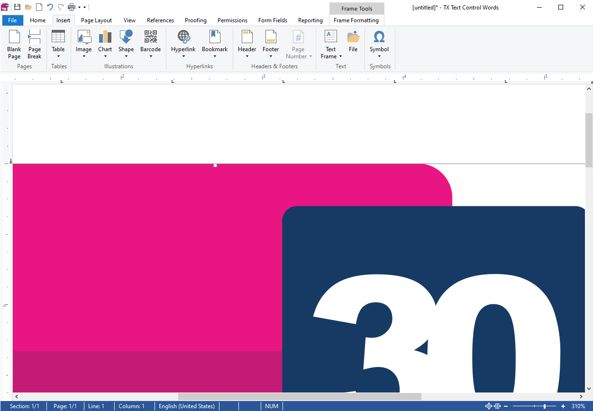The height and width of the screenshot is (411, 593).
Task: Click the 310% zoom level text
Action: (x=578, y=406)
